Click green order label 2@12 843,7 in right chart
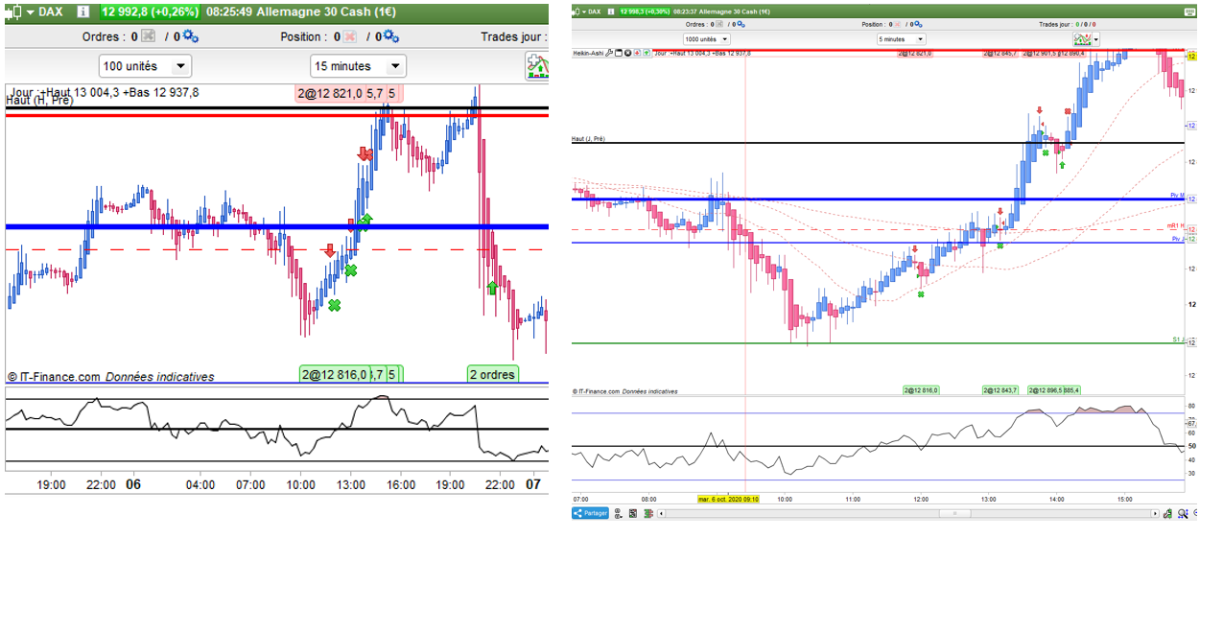Screen dimensions: 1223x632 tap(1000, 390)
